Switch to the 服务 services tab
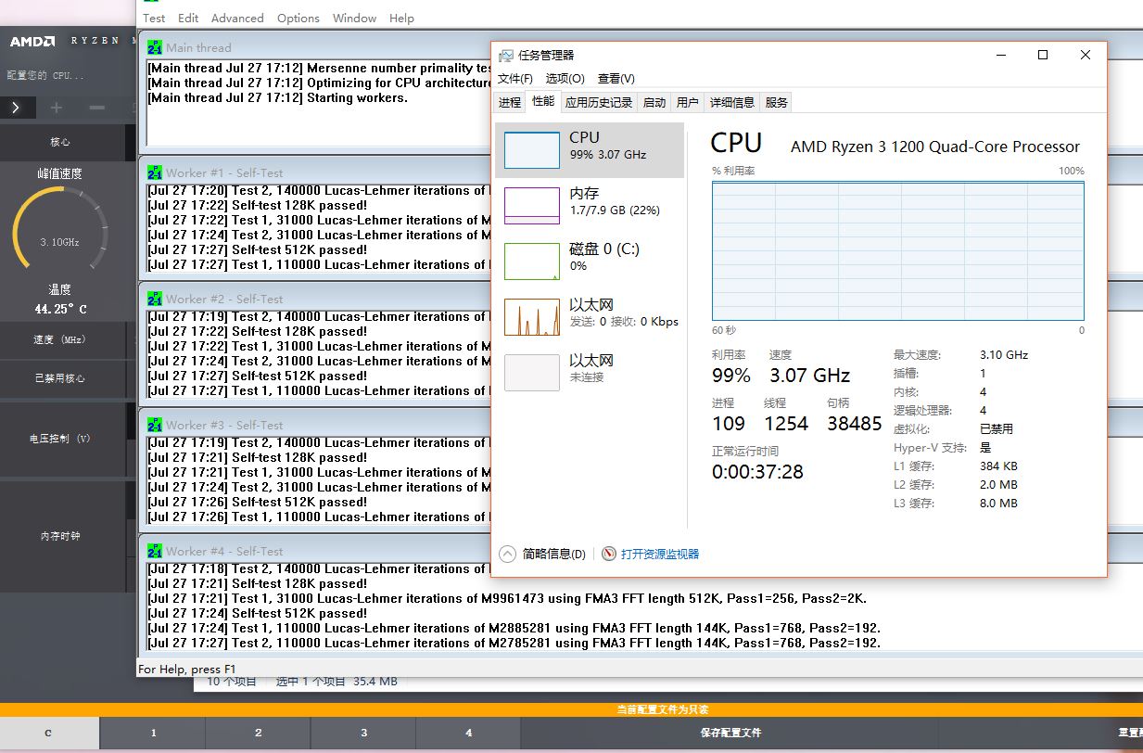This screenshot has height=753, width=1143. (x=776, y=102)
